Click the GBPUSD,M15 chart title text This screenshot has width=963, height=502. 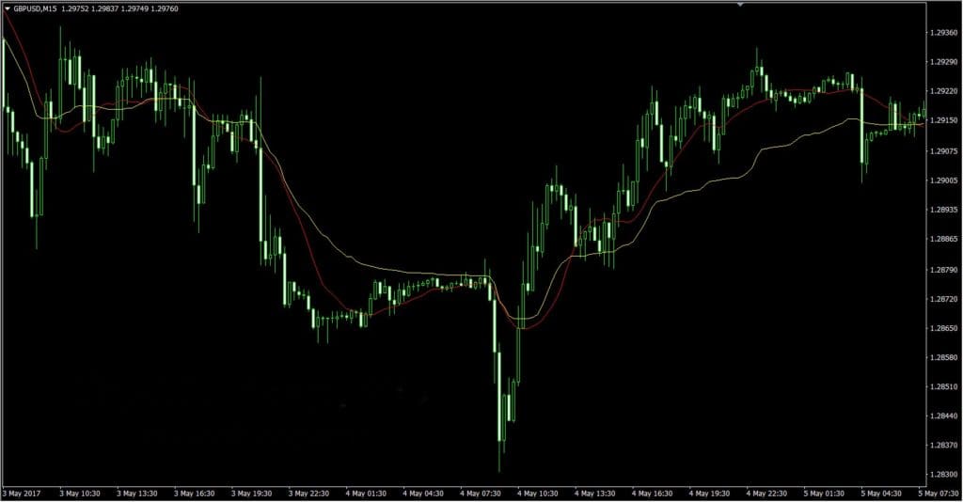pyautogui.click(x=35, y=8)
